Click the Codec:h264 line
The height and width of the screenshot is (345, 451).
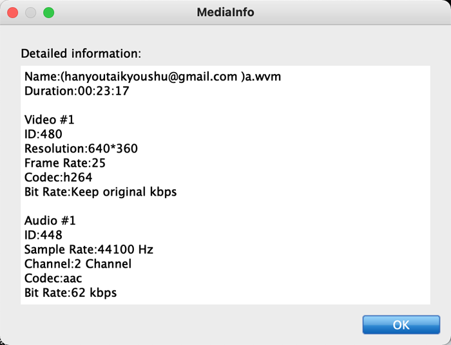[59, 177]
